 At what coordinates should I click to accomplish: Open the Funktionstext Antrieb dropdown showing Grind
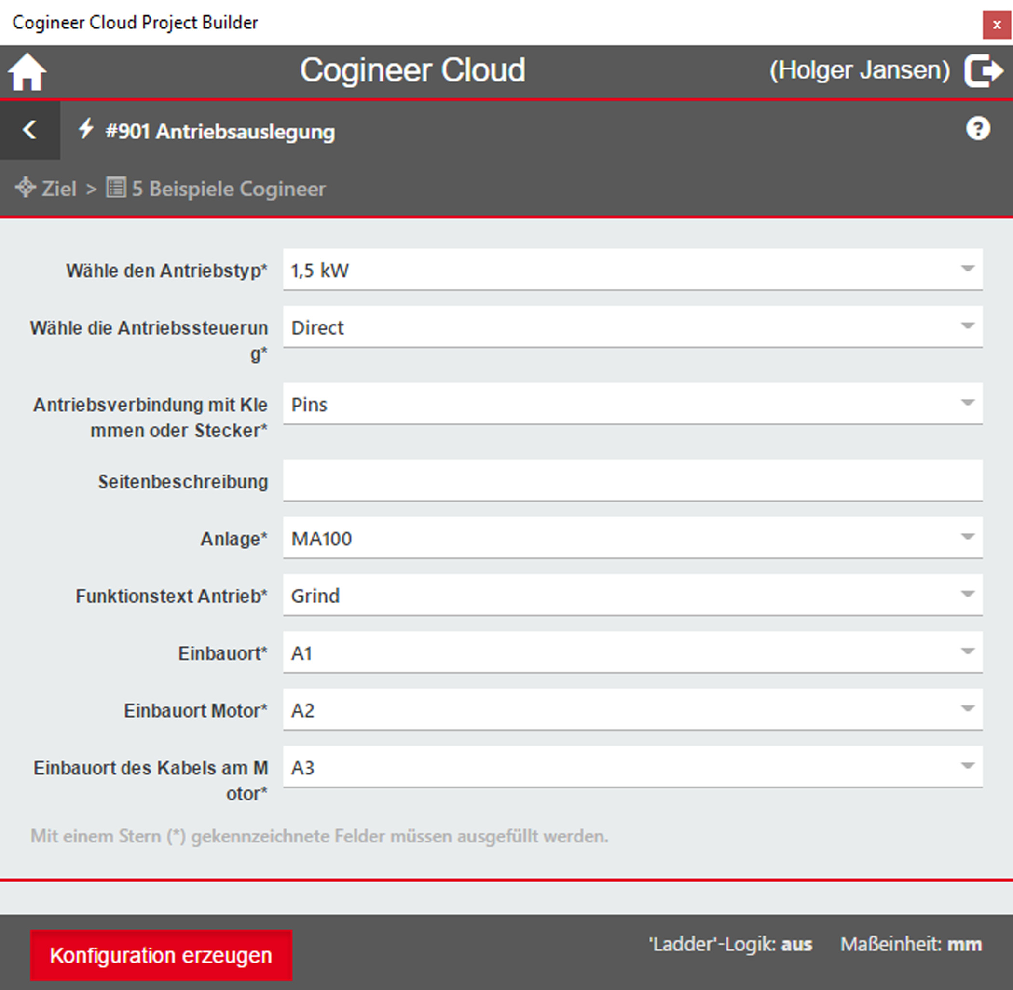632,595
